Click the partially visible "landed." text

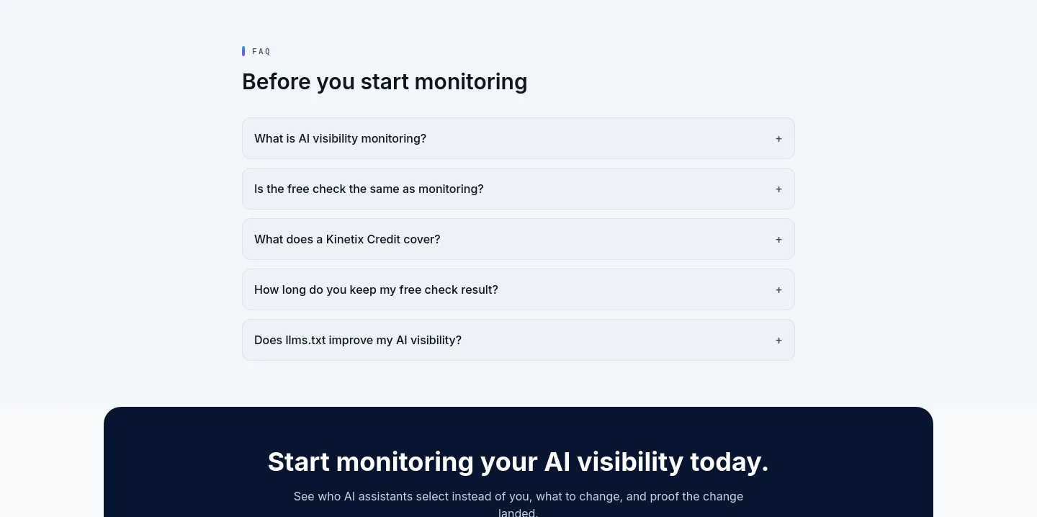coord(518,513)
